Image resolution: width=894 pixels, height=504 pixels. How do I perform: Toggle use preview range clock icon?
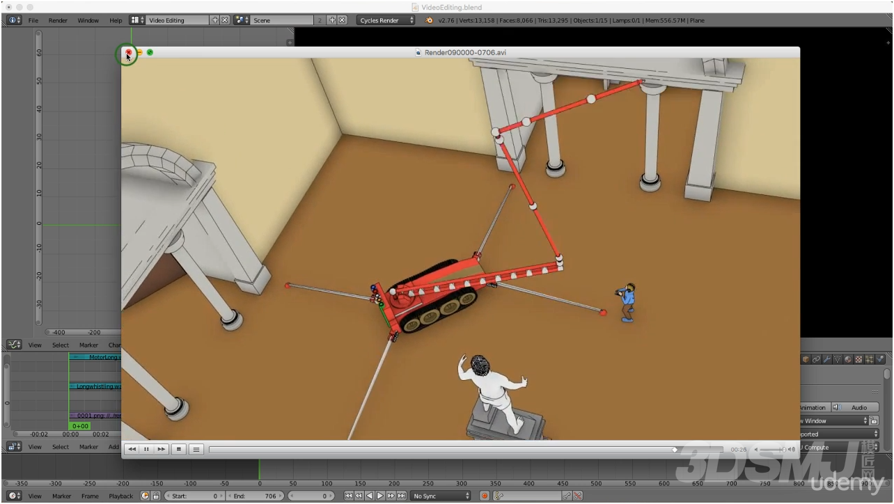point(146,496)
